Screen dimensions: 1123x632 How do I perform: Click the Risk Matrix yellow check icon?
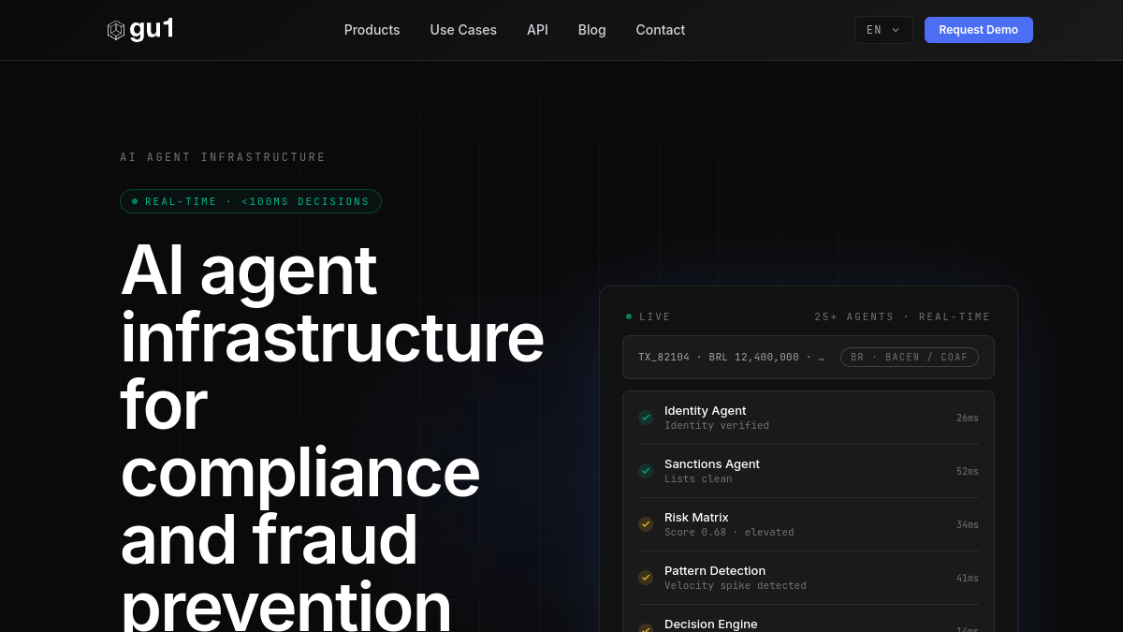646,524
